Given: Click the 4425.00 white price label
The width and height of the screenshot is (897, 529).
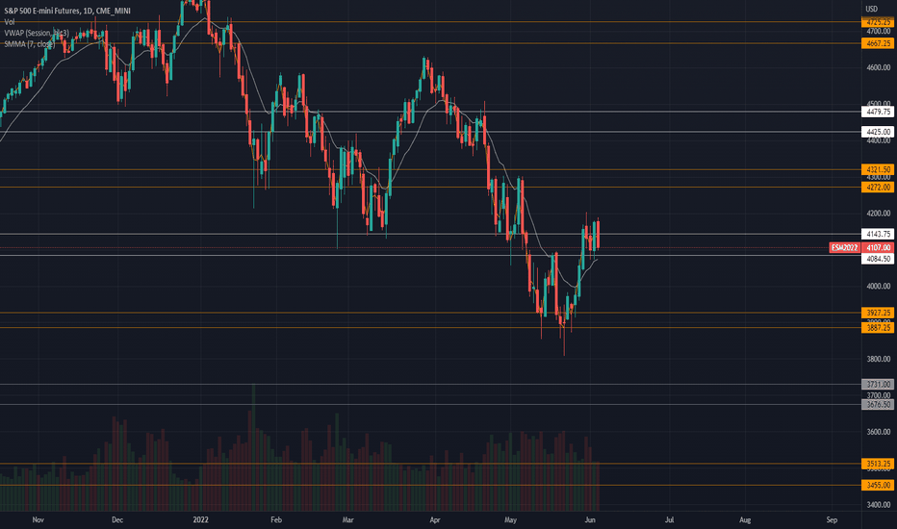Looking at the screenshot, I should click(878, 132).
